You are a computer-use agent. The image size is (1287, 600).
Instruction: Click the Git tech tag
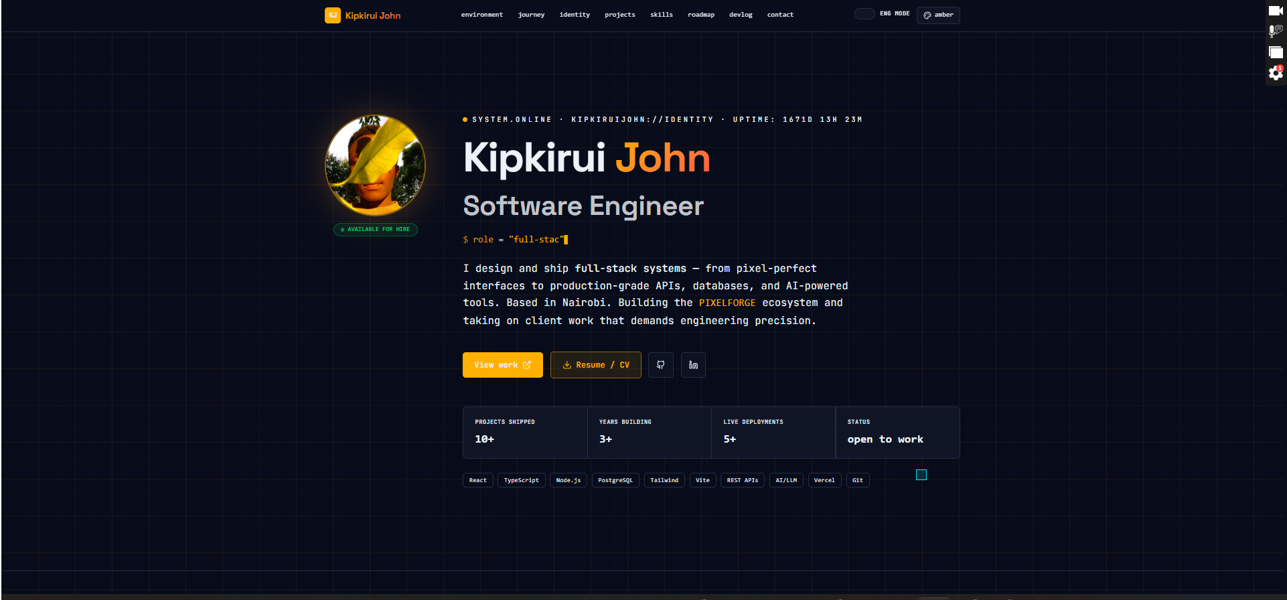click(858, 480)
